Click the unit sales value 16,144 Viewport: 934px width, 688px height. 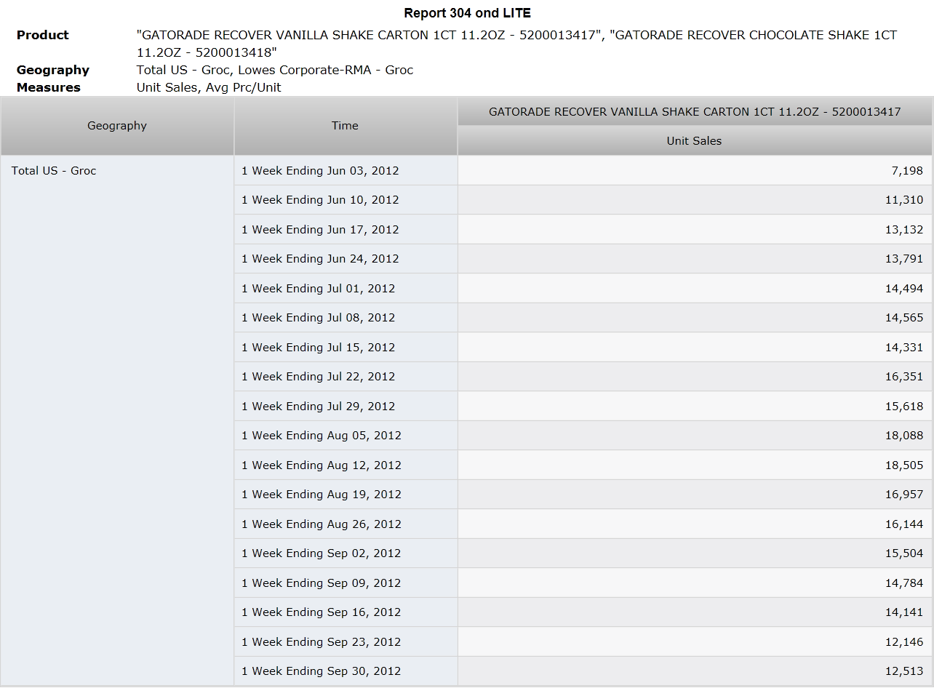pyautogui.click(x=904, y=524)
